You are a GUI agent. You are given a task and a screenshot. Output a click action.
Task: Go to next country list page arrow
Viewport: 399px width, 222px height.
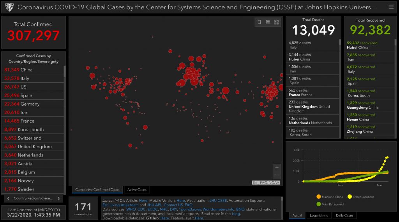[59, 198]
